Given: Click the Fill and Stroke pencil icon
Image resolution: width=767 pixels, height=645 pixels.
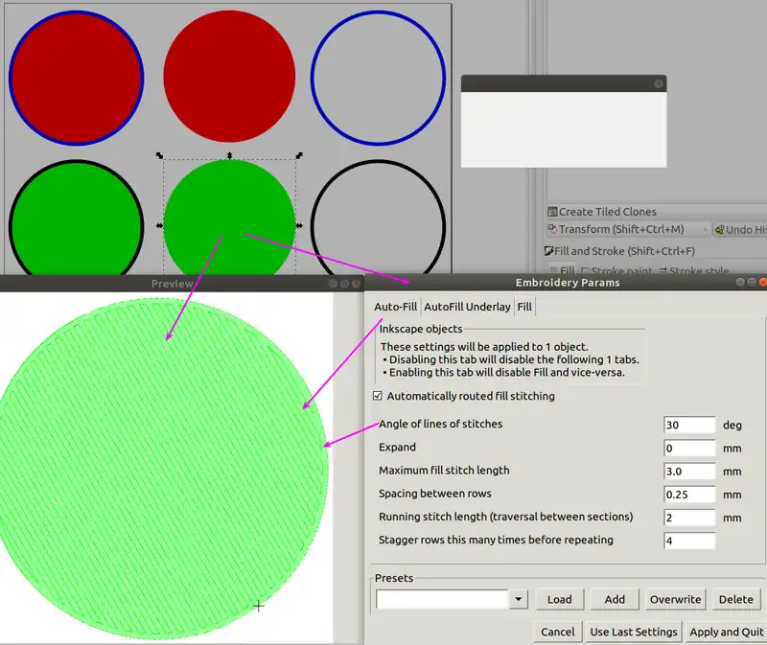Looking at the screenshot, I should pyautogui.click(x=548, y=251).
